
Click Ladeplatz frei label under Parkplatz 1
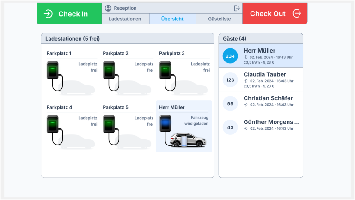(88, 67)
